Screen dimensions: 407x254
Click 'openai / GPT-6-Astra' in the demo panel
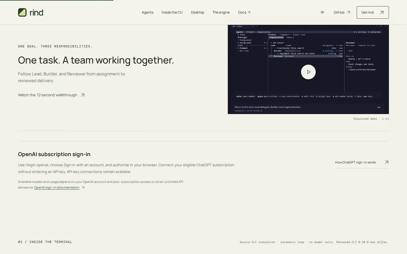pos(359,59)
